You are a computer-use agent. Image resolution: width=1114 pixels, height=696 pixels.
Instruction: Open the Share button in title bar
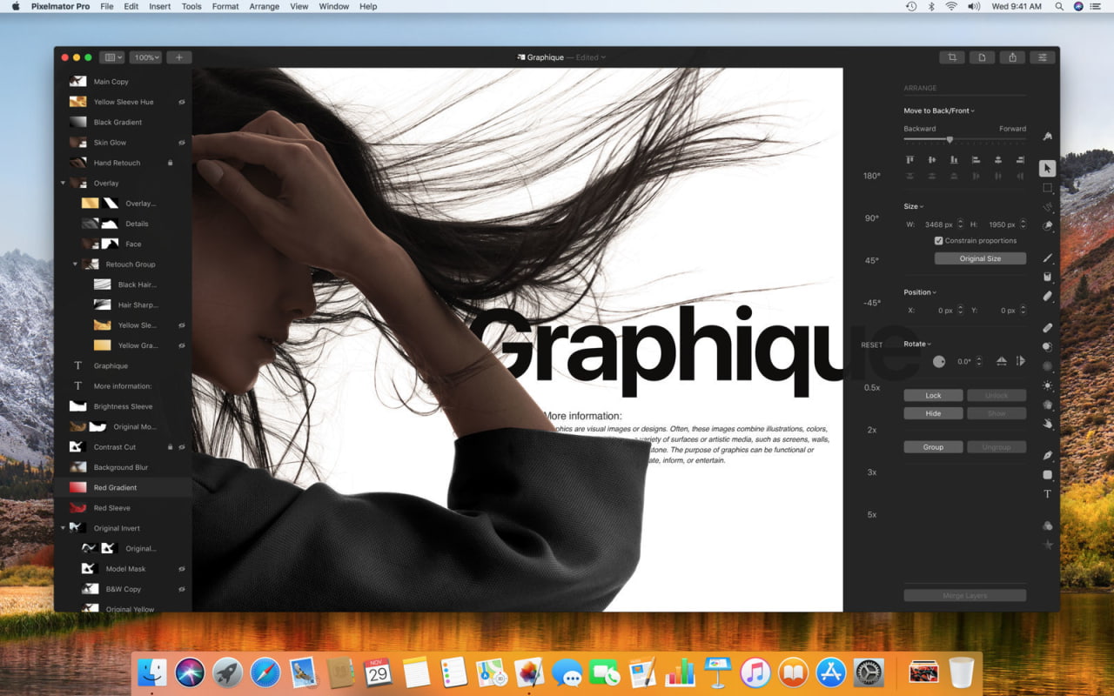(1012, 57)
